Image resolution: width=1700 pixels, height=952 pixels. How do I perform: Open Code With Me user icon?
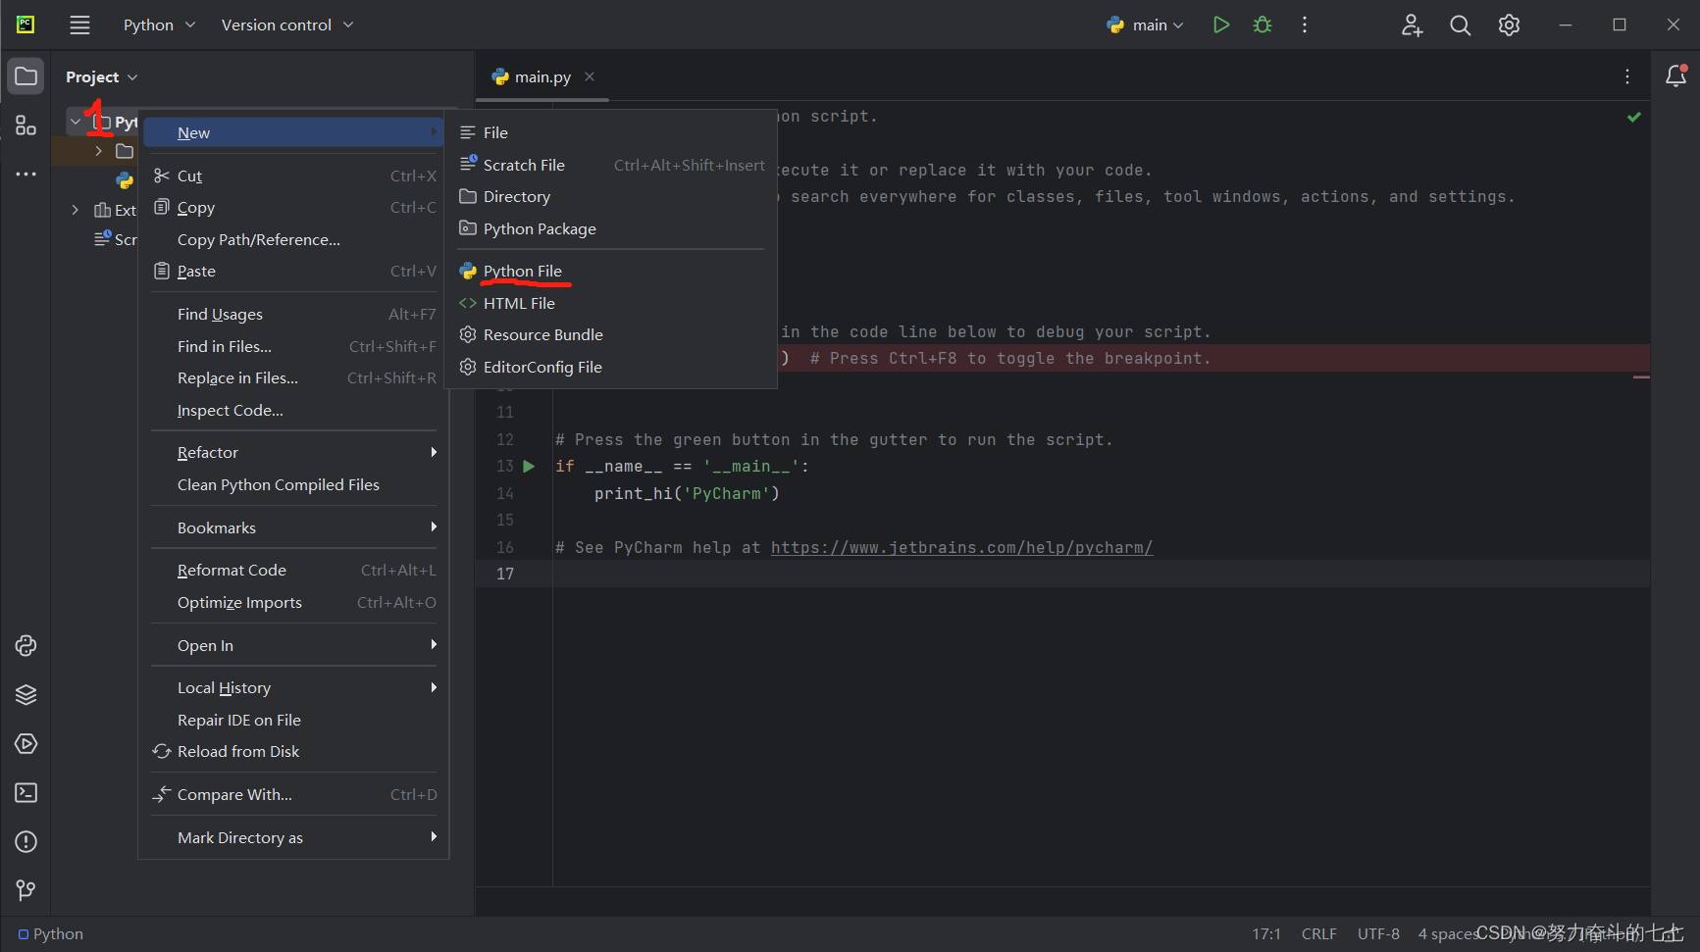coord(1412,25)
